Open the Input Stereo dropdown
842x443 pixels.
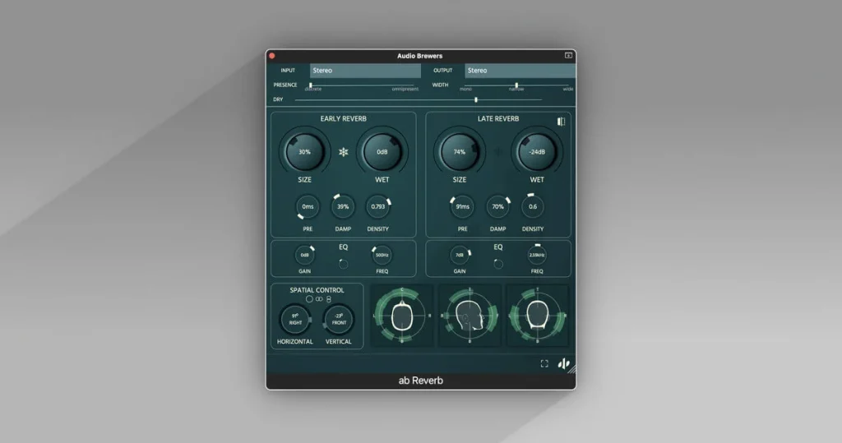click(x=365, y=71)
